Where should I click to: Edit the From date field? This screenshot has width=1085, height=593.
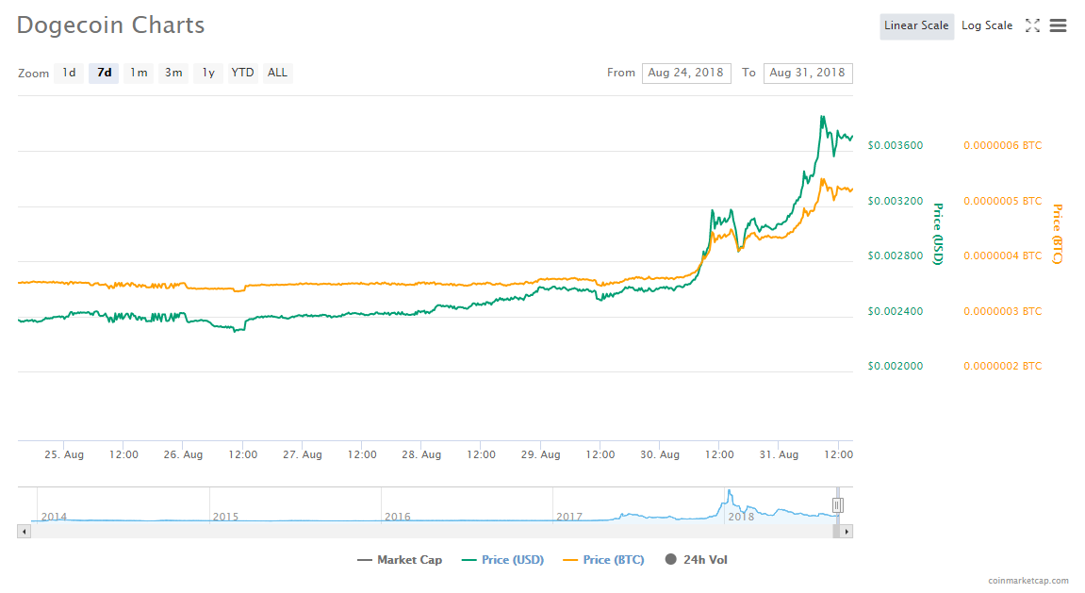pyautogui.click(x=686, y=73)
